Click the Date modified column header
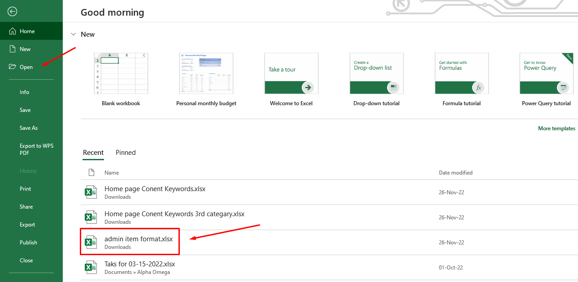The width and height of the screenshot is (578, 282). [x=456, y=172]
